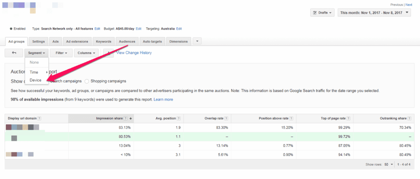
Task: Sort by Avg. position column header
Action: 159,118
